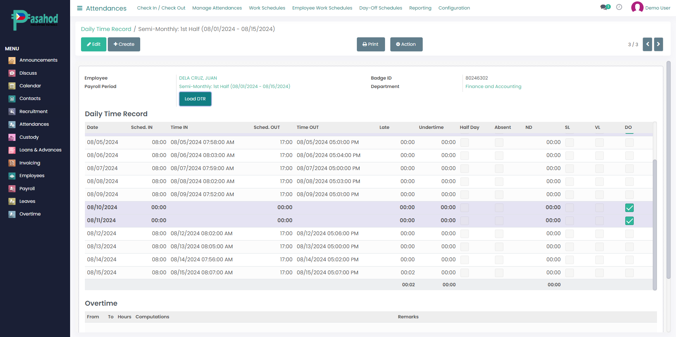Sort by the Undertime column header

pos(431,127)
